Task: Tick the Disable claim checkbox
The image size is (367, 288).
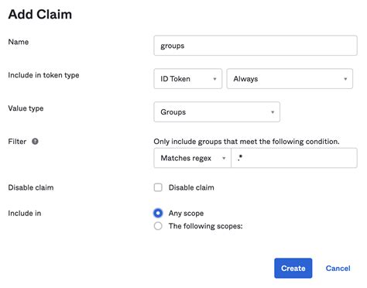Action: pyautogui.click(x=158, y=187)
